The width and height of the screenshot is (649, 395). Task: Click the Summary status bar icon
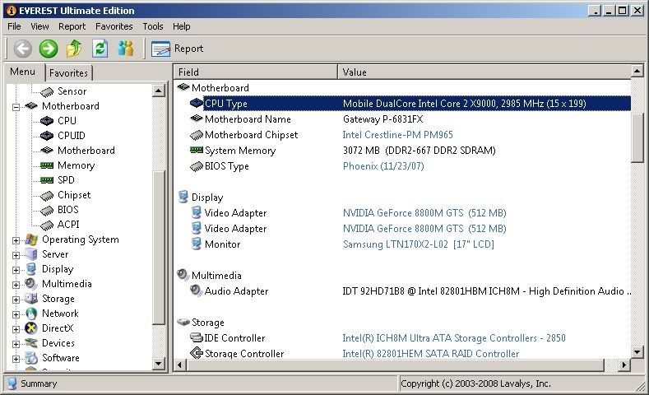12,383
